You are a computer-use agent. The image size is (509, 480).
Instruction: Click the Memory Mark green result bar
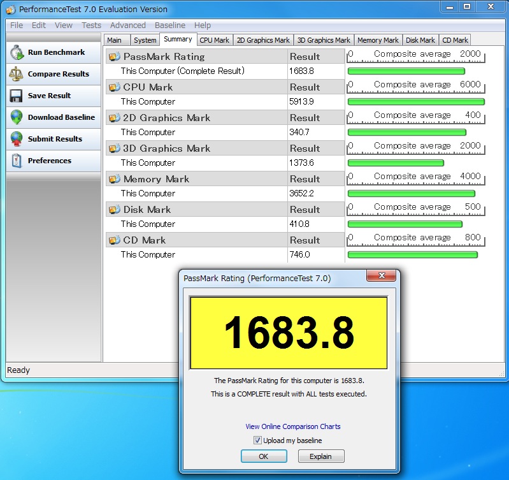412,194
